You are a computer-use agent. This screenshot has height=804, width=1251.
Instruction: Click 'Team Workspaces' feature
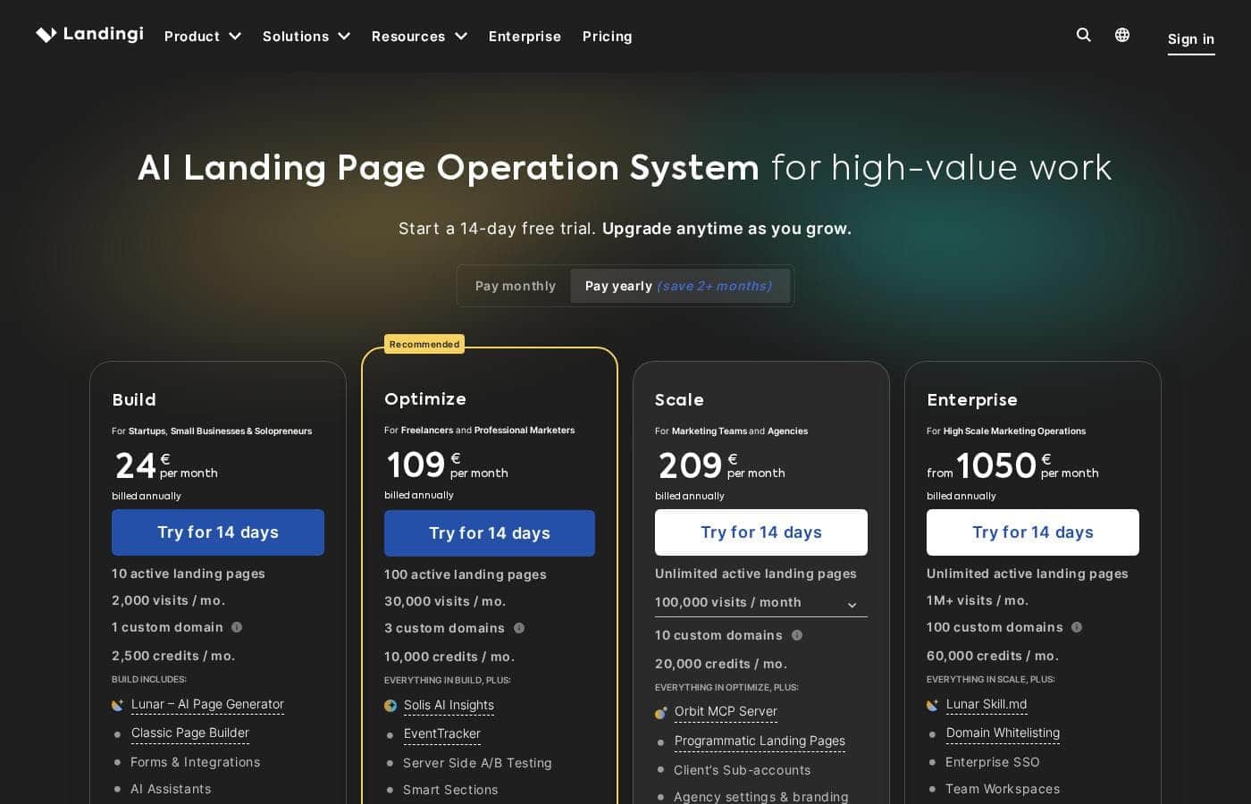point(1003,789)
